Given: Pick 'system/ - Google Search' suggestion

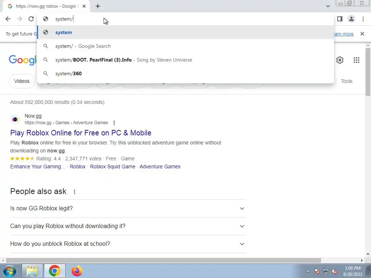Looking at the screenshot, I should click(185, 46).
